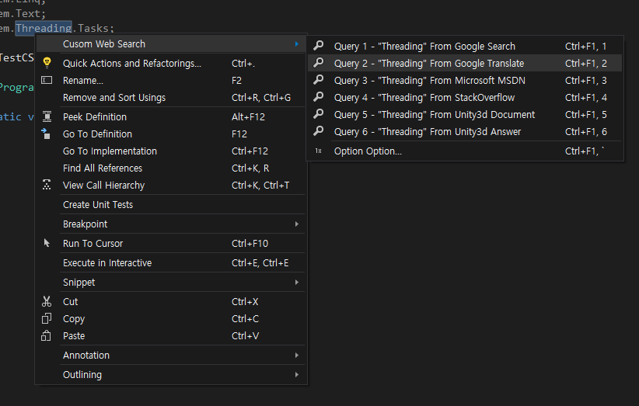Screen dimensions: 639x406
Task: Open the Cusom Web Search menu entry
Action: 170,44
